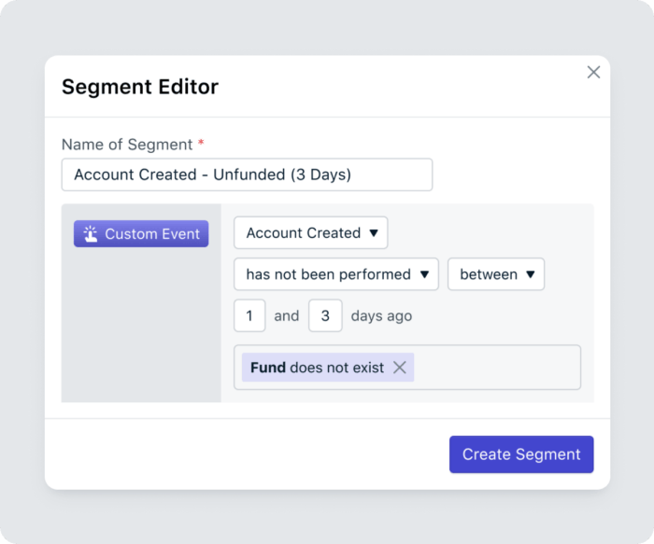Viewport: 654px width, 544px height.
Task: Click the arrow on the between dropdown
Action: tap(531, 274)
